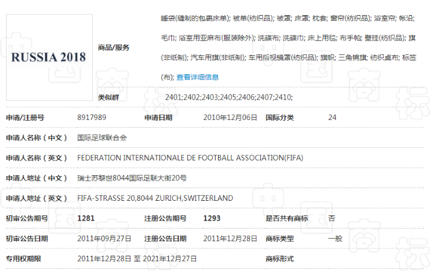
Task: Select the 注册公告期号 label
Action: (165, 218)
